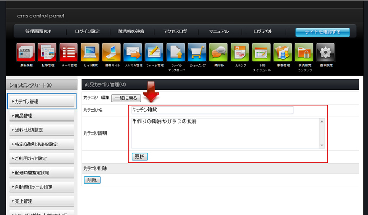Click the 一覧に戻る button
The height and width of the screenshot is (215, 368).
coord(126,98)
